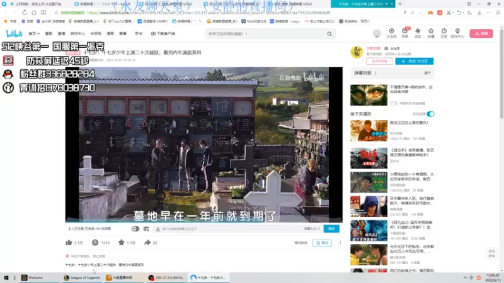Toggle the danmaku display switch
Image resolution: width=504 pixels, height=283 pixels.
pos(135,229)
